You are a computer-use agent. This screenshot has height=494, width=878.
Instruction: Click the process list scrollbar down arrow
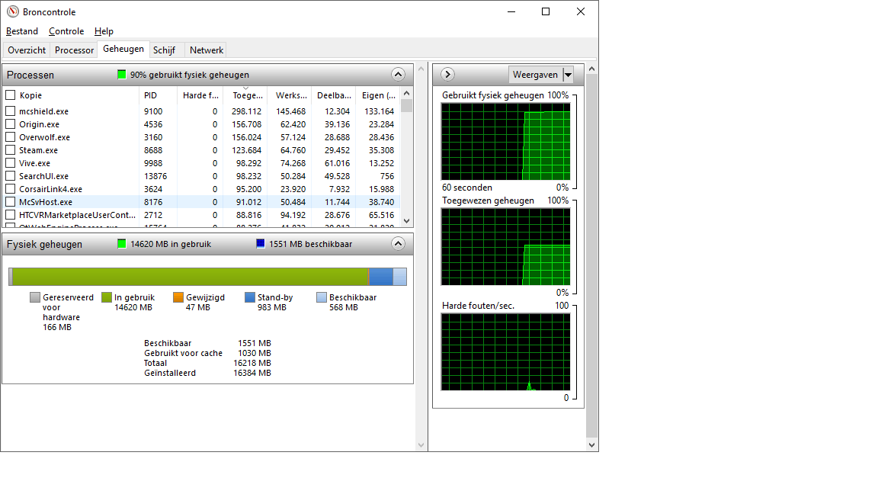pos(406,220)
